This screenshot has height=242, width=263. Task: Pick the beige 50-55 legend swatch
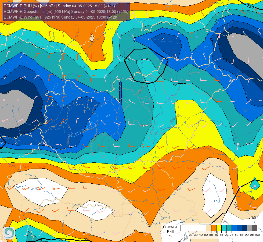209,228
